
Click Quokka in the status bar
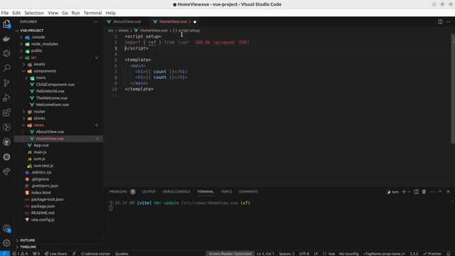pos(122,253)
